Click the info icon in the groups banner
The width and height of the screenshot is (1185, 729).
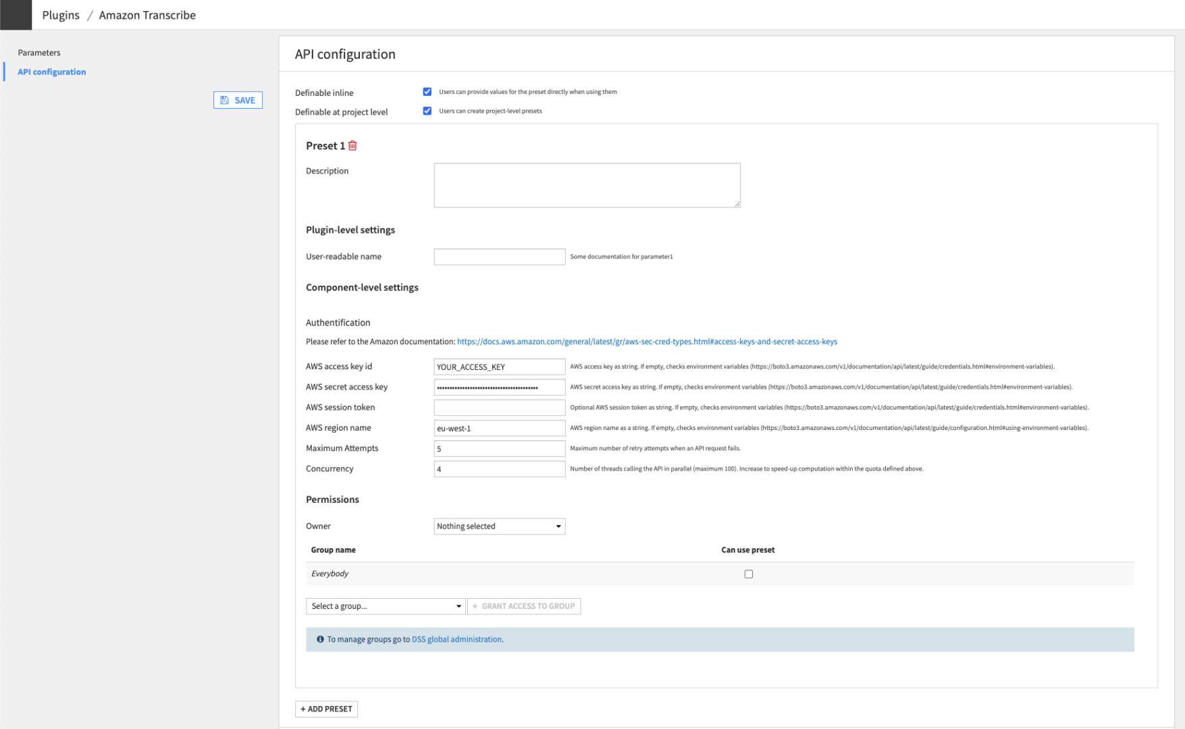[320, 639]
